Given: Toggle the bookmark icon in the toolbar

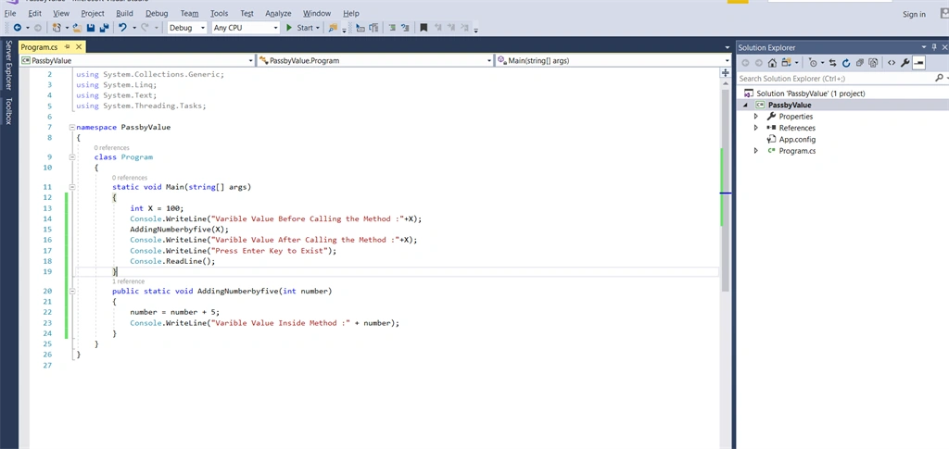Looking at the screenshot, I should tap(424, 28).
